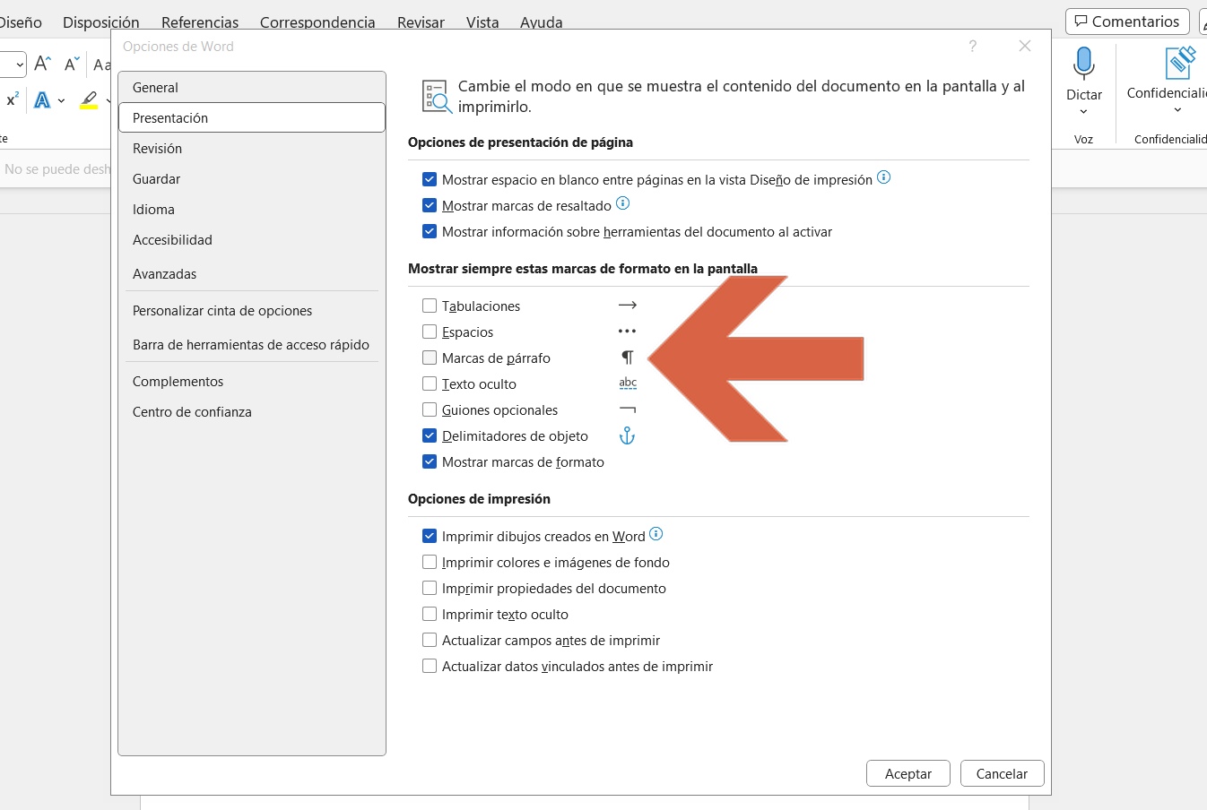Open the Guardar options category
The image size is (1207, 810).
[252, 178]
